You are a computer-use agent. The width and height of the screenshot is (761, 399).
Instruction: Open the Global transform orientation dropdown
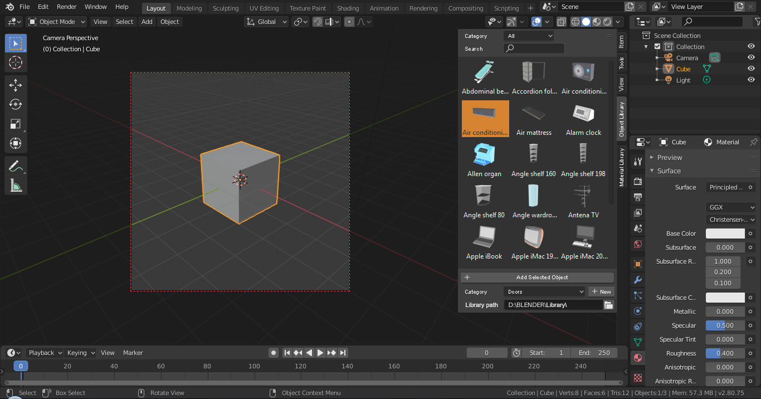coord(266,22)
